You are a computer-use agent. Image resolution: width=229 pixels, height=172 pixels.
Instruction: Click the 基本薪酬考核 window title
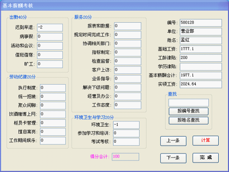pyautogui.click(x=18, y=6)
